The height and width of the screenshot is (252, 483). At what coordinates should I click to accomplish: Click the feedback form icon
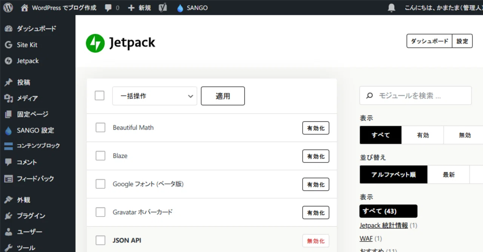tap(8, 179)
